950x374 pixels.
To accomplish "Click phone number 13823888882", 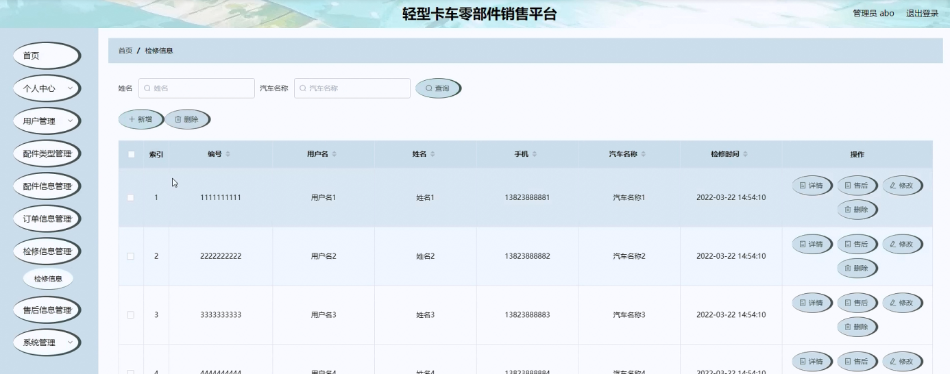I will pyautogui.click(x=527, y=256).
